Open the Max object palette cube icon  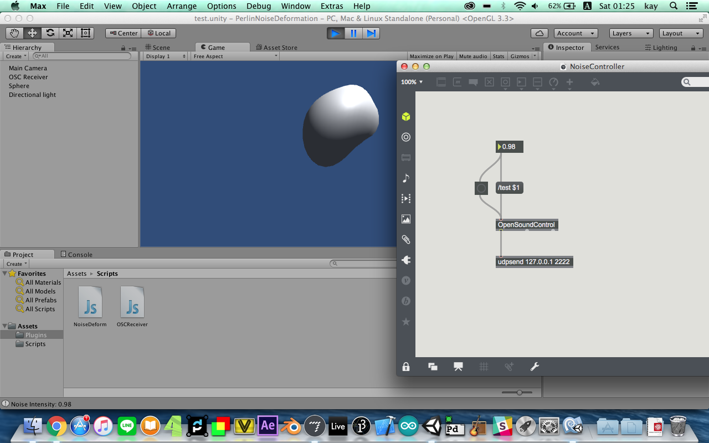(x=406, y=117)
